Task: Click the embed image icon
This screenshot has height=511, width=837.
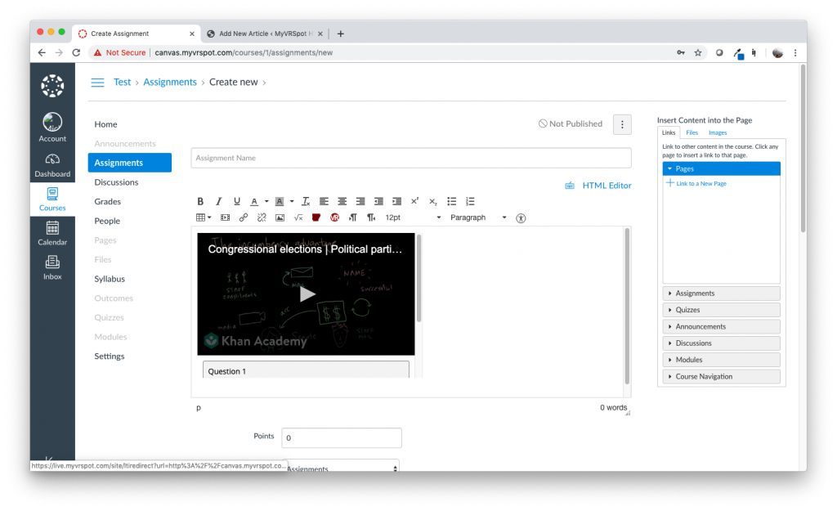Action: (280, 218)
